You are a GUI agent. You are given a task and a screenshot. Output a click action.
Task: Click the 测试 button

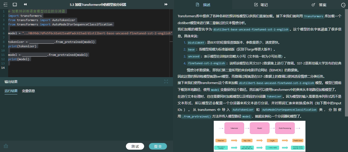click(135, 146)
